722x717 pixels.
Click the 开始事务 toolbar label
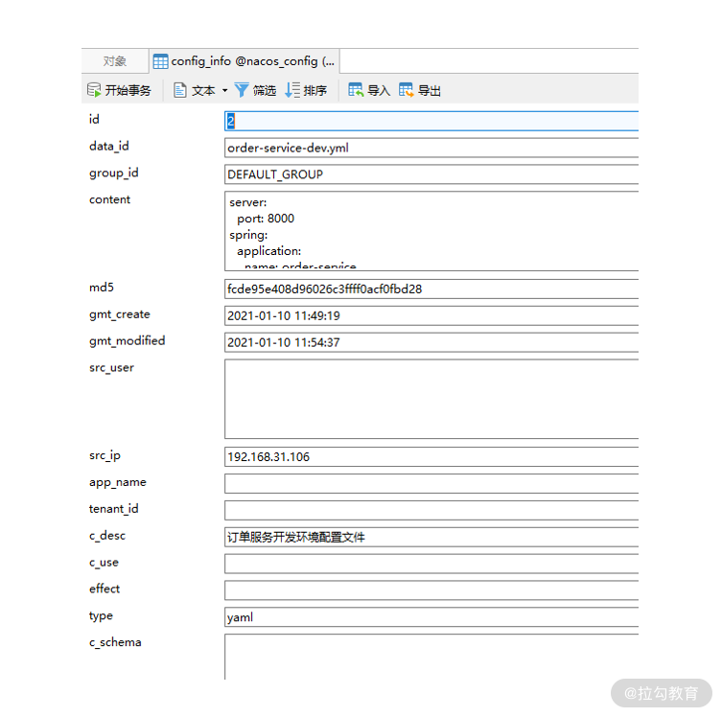click(x=128, y=91)
